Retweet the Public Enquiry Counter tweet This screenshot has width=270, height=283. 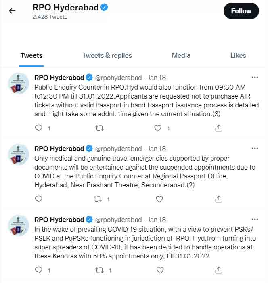tap(99, 128)
